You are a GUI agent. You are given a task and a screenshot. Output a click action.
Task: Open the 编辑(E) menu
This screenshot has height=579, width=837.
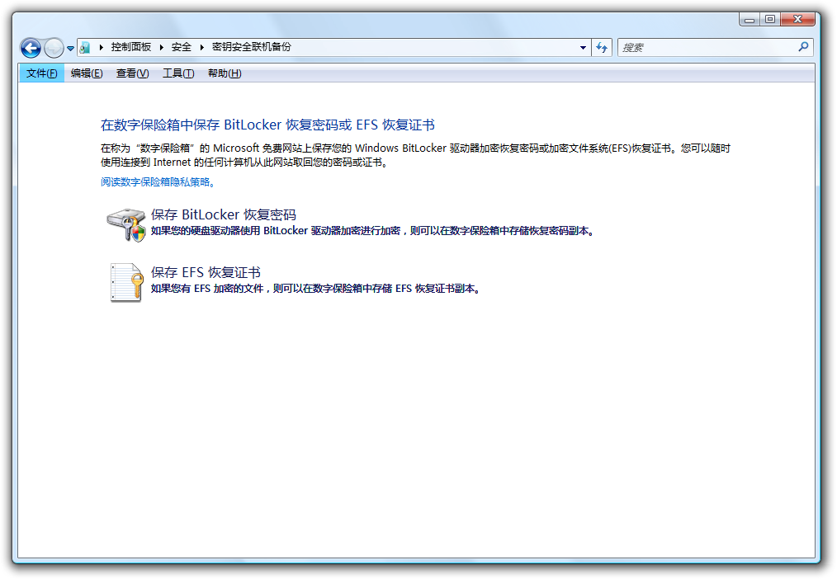click(87, 73)
